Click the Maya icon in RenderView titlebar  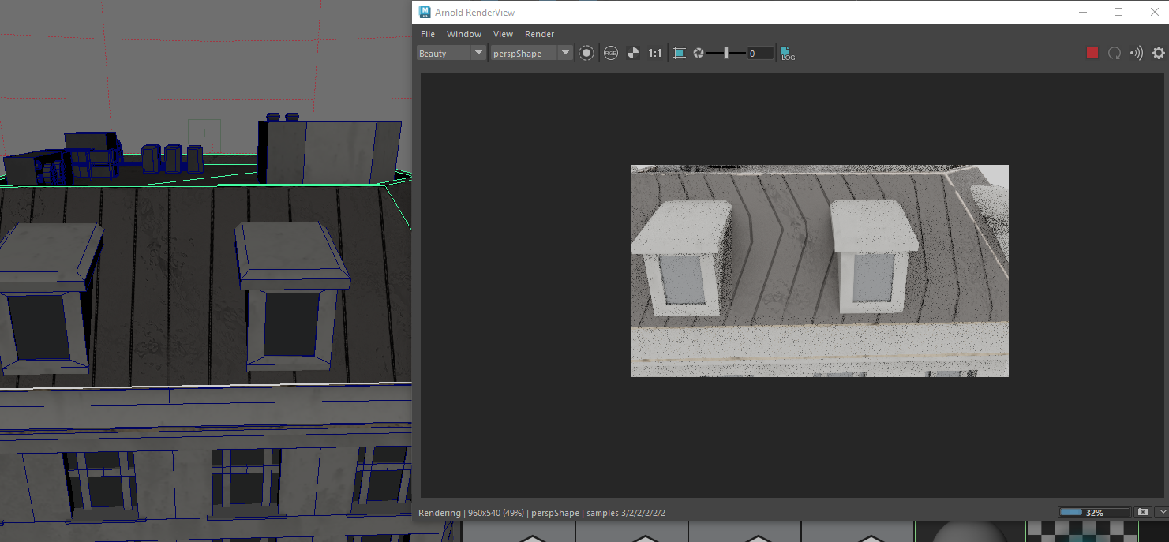[425, 12]
